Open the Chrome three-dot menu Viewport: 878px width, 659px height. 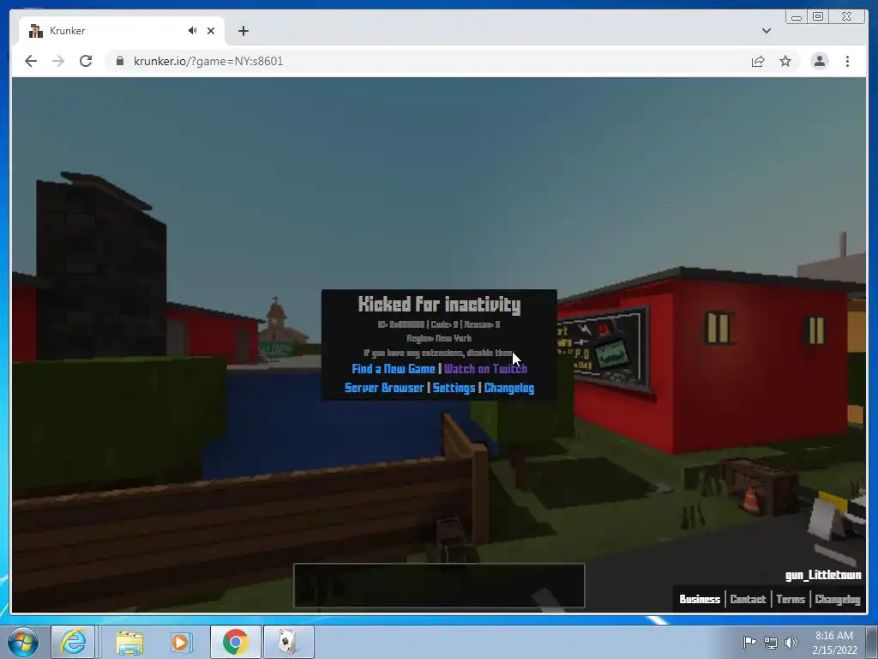click(847, 61)
